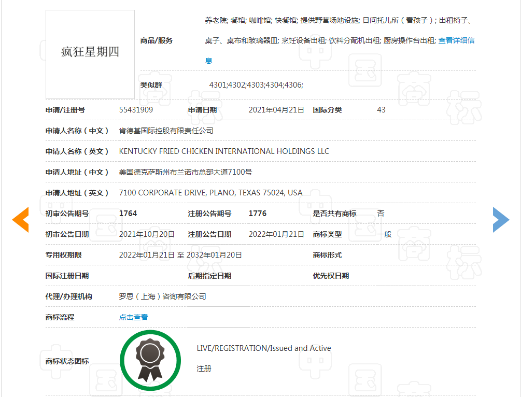521x397 pixels.
Task: Select registration announcement issue number 1776
Action: (258, 214)
